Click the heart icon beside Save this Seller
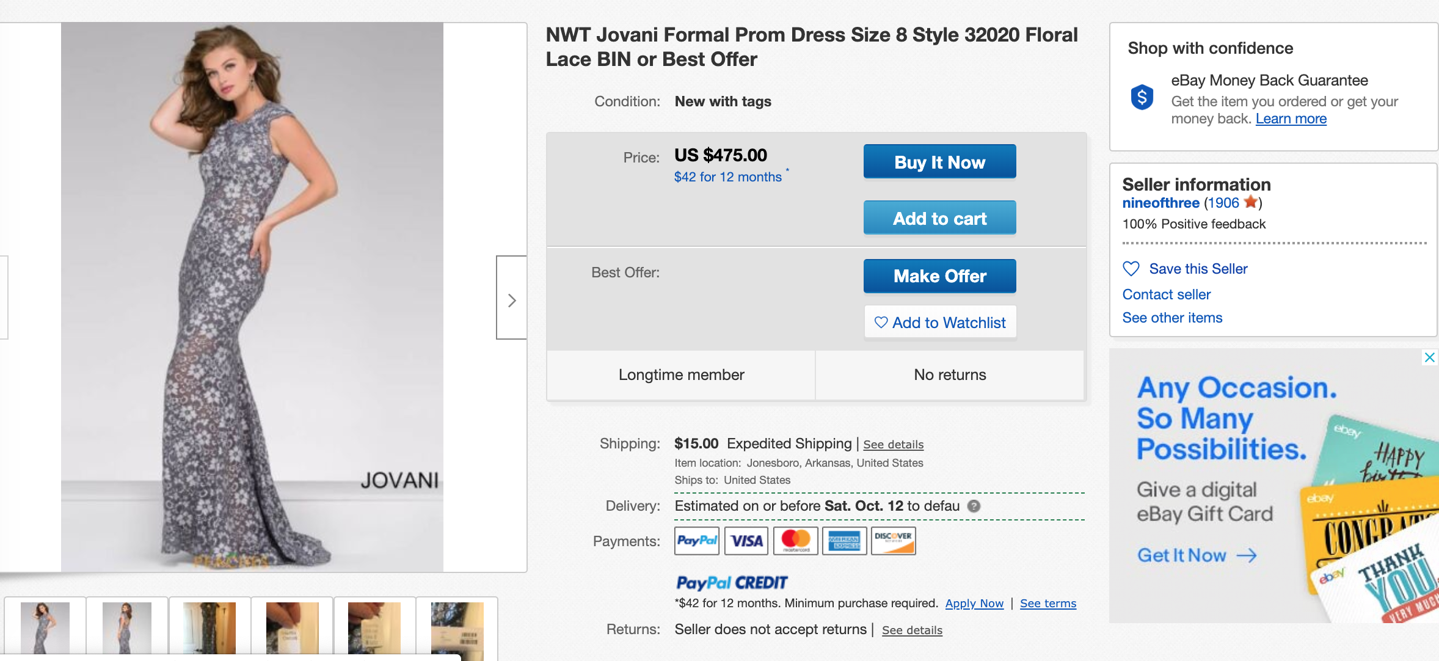This screenshot has height=661, width=1439. tap(1131, 269)
